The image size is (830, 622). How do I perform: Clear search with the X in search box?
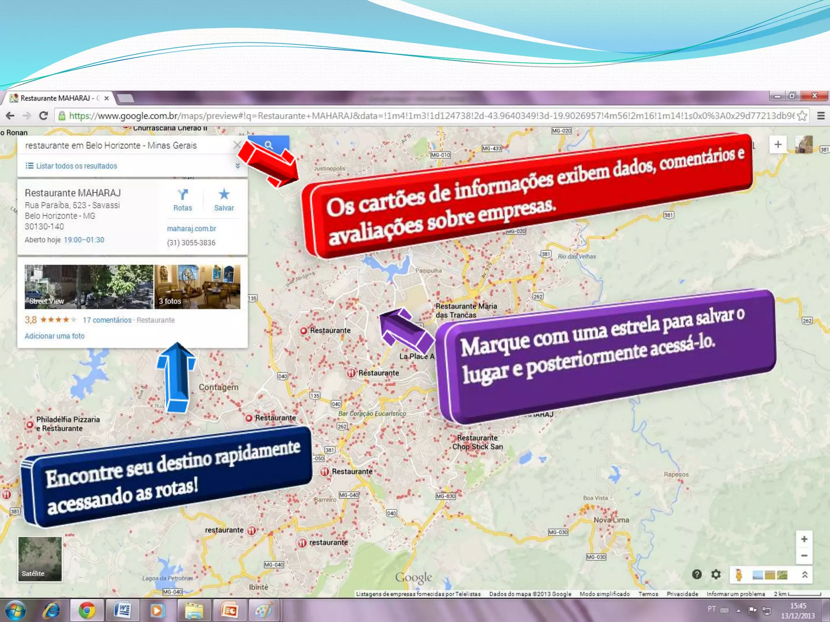pyautogui.click(x=237, y=145)
